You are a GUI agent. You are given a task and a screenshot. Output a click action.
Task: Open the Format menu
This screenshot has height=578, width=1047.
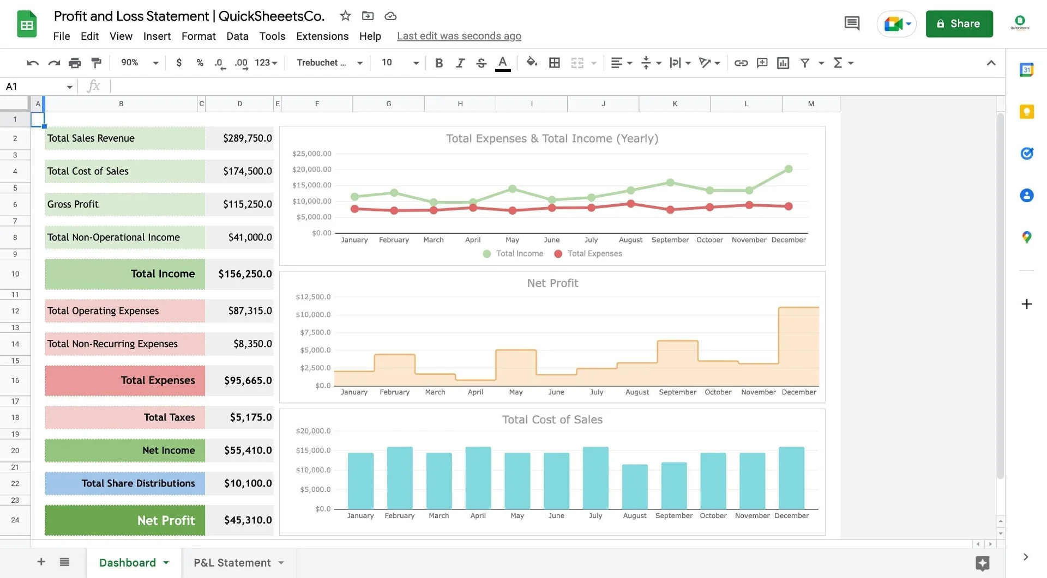198,36
